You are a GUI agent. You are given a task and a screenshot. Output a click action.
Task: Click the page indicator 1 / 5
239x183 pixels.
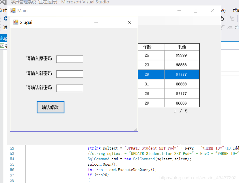coord(181,111)
